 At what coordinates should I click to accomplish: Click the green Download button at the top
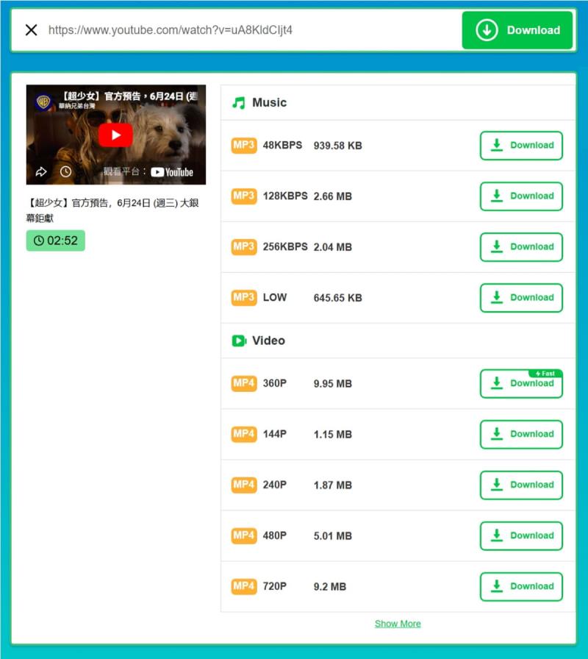[517, 30]
